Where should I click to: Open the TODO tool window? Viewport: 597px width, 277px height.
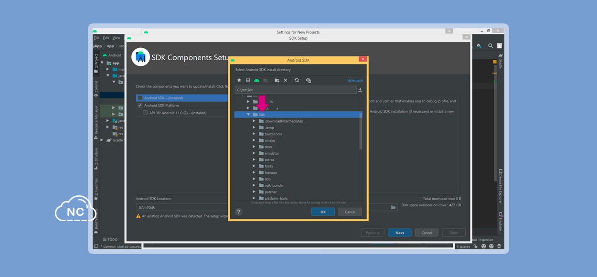coord(110,240)
